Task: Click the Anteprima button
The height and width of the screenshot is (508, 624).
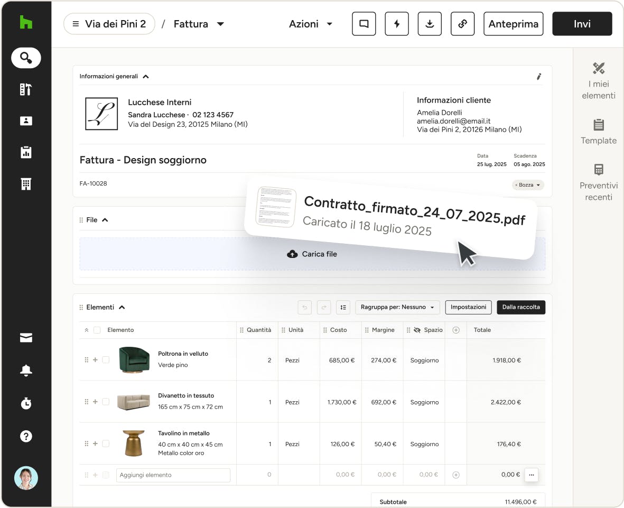Action: [x=513, y=24]
